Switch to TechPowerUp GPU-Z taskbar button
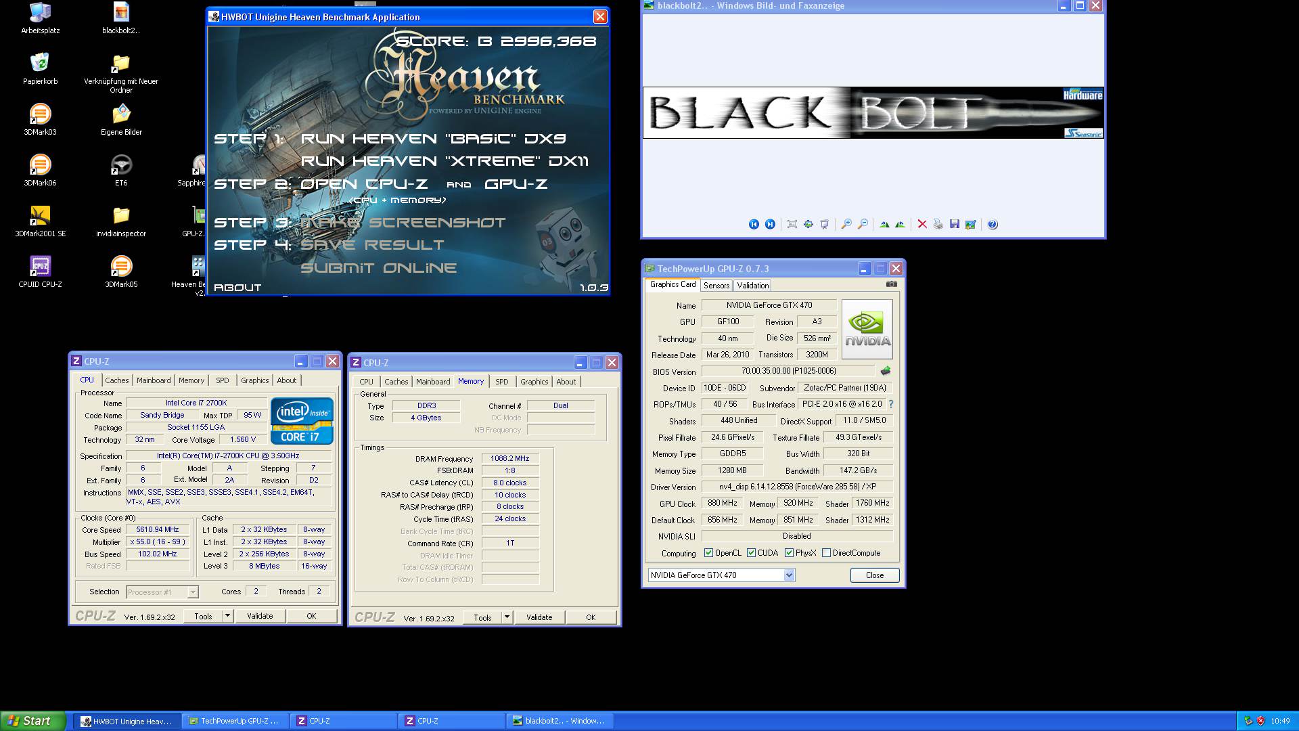The width and height of the screenshot is (1299, 731). 235,721
